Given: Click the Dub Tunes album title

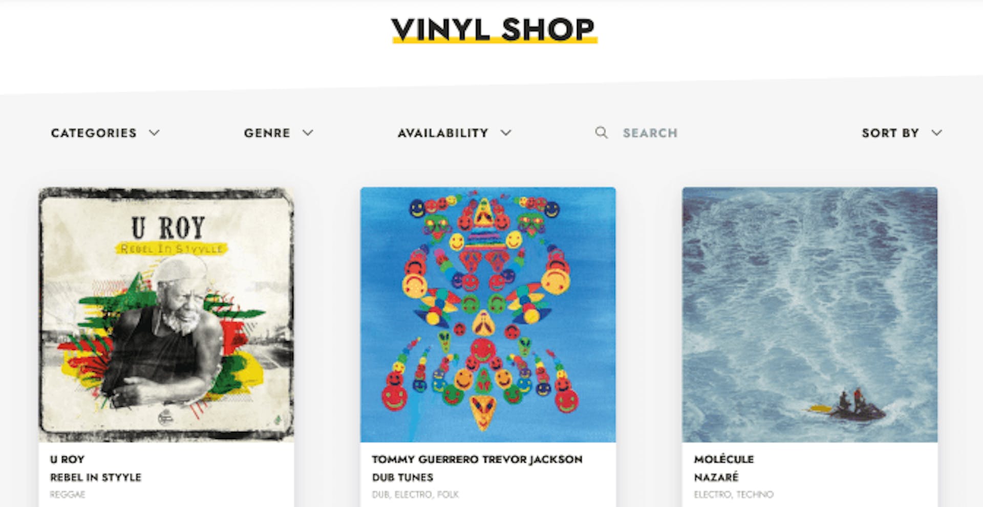Looking at the screenshot, I should (402, 477).
